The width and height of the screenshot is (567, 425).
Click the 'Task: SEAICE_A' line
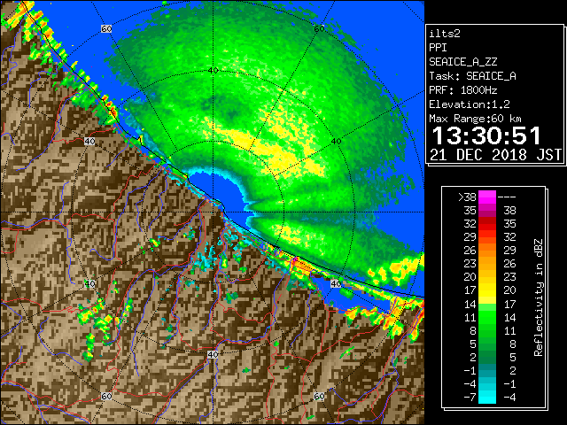472,76
